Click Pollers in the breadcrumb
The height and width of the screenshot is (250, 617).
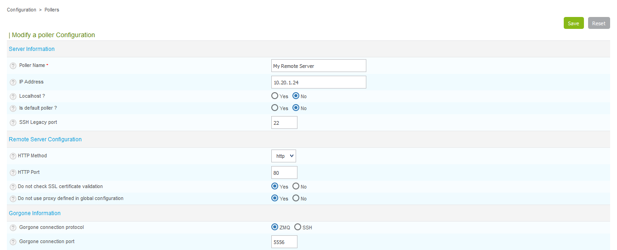click(x=52, y=10)
